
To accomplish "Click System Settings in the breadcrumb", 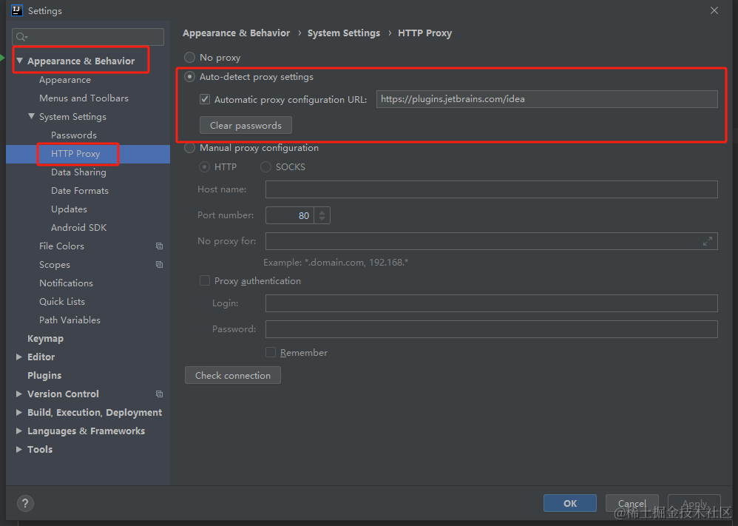I will click(344, 33).
